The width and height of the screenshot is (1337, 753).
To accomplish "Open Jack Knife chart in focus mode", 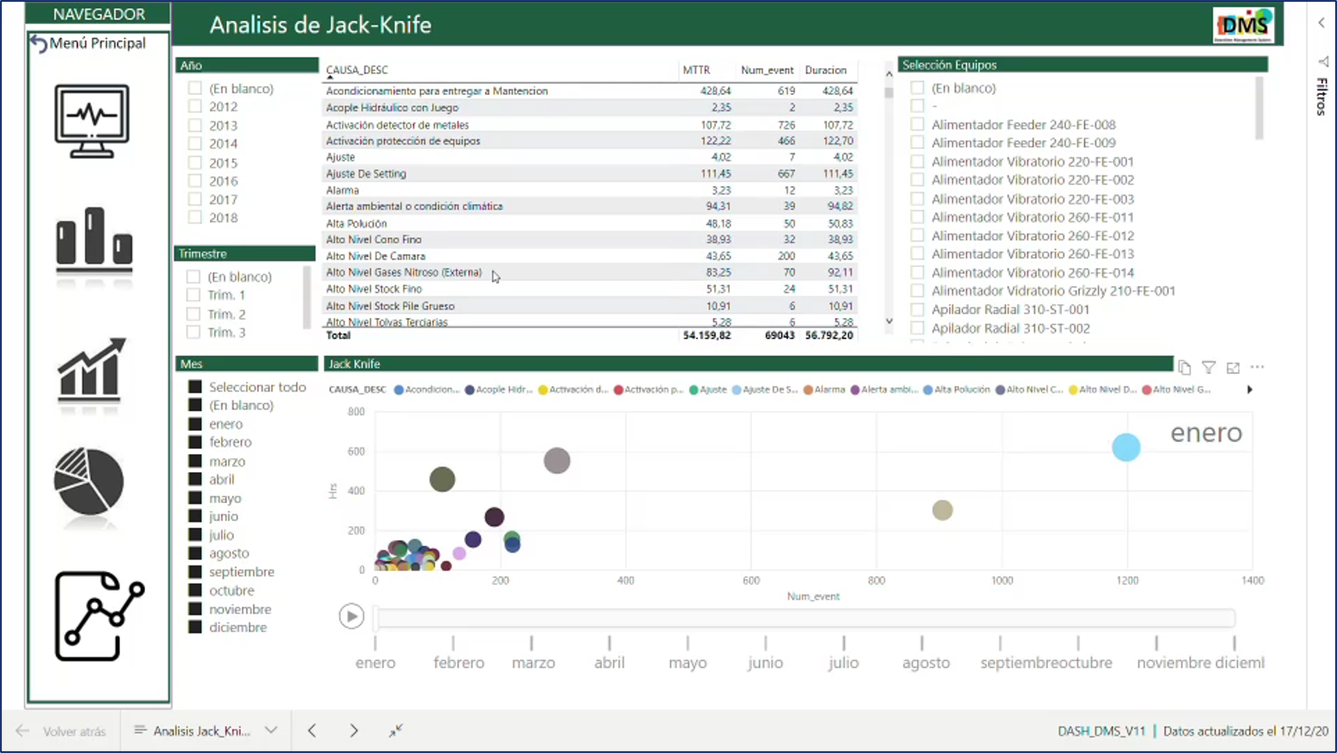I will point(1233,368).
